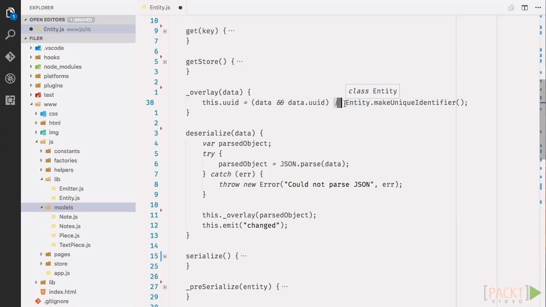This screenshot has width=546, height=307.
Task: Click the open changes icon in editor toolbar
Action: [x=511, y=8]
